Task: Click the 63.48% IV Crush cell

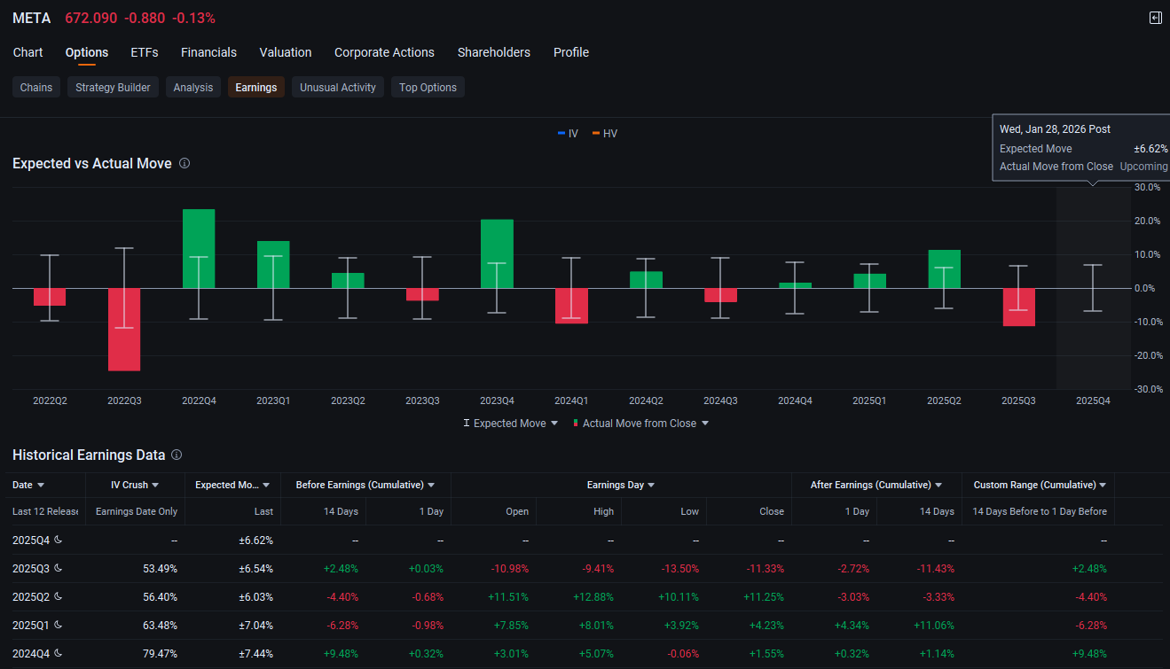Action: (160, 625)
